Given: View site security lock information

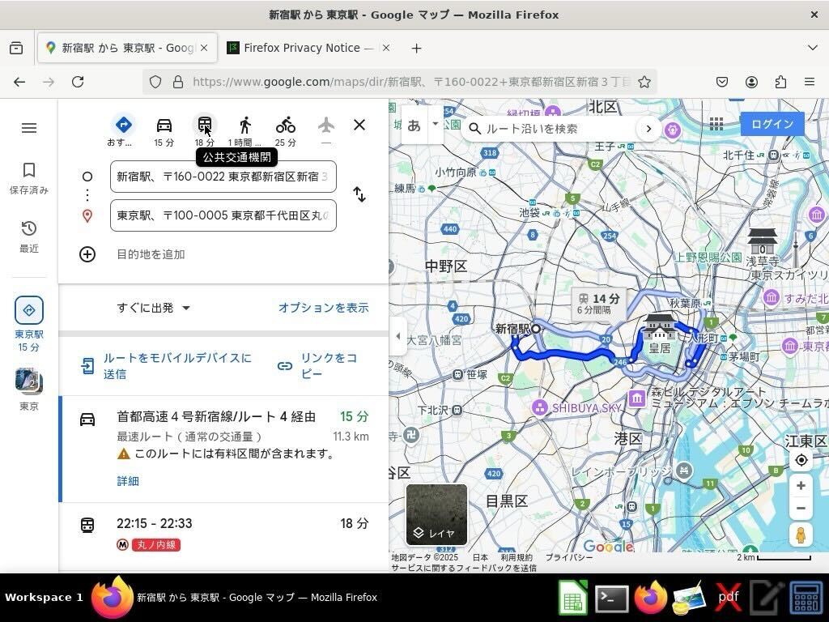Looking at the screenshot, I should [178, 82].
